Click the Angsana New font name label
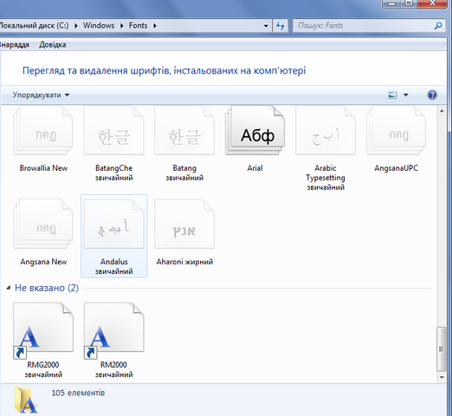 point(43,262)
